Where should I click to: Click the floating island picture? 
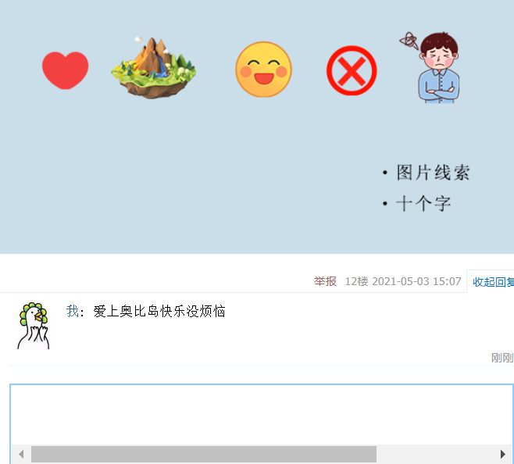point(153,67)
